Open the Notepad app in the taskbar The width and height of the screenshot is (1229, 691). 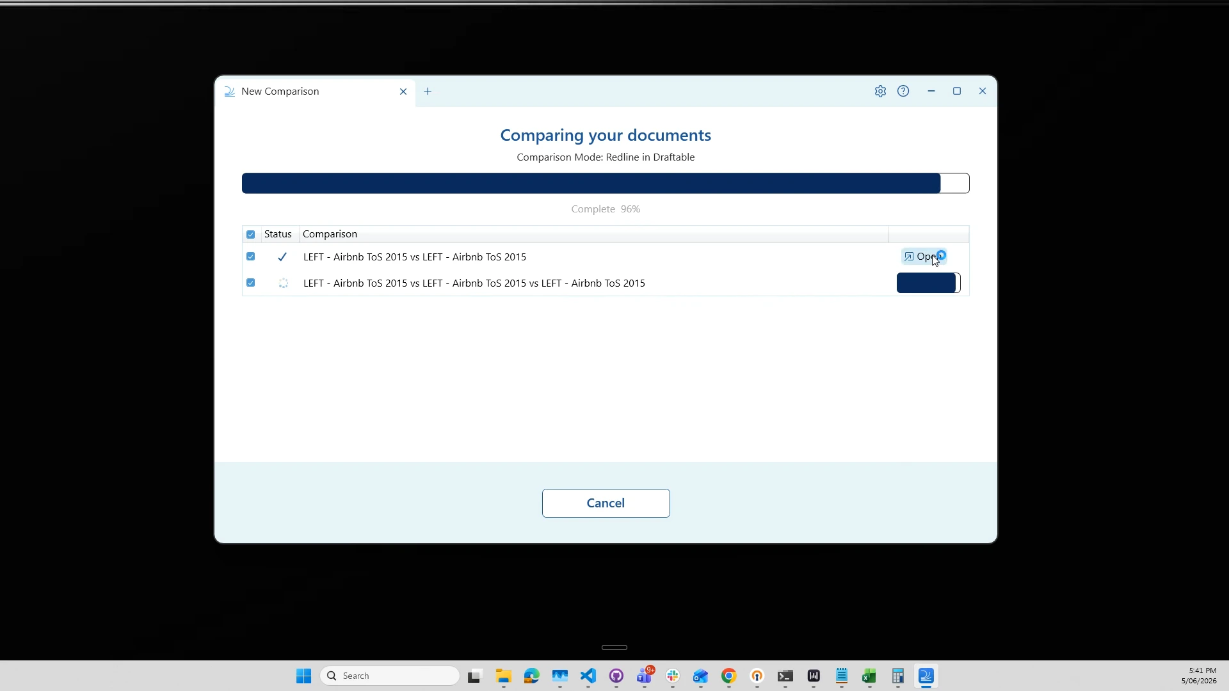842,676
